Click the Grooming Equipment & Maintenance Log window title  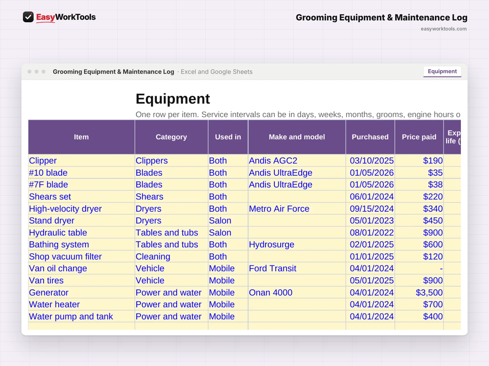pyautogui.click(x=113, y=72)
